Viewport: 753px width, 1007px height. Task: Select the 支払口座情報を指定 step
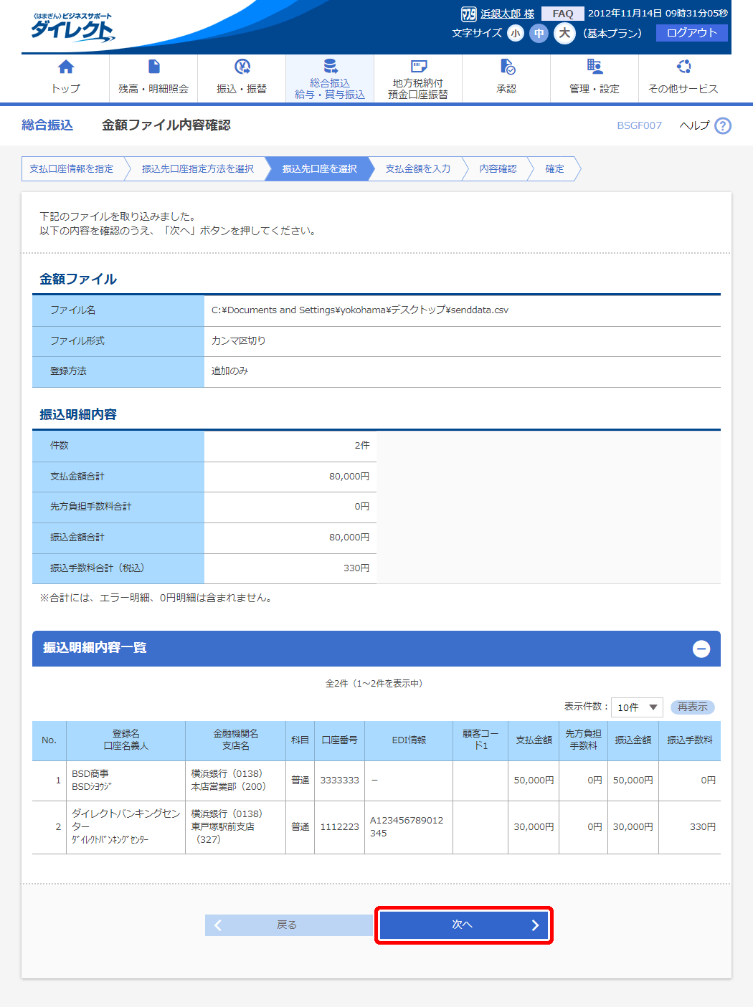pyautogui.click(x=72, y=169)
